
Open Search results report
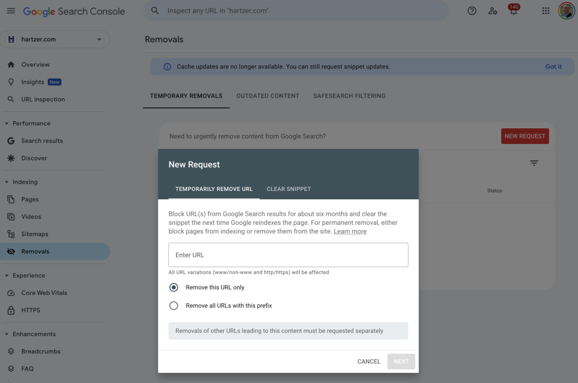point(42,141)
